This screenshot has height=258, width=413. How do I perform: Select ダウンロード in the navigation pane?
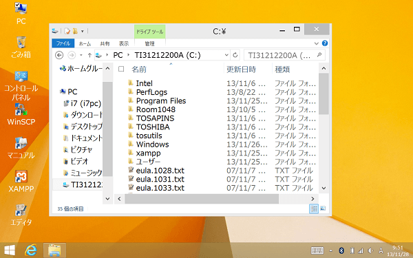pos(83,115)
